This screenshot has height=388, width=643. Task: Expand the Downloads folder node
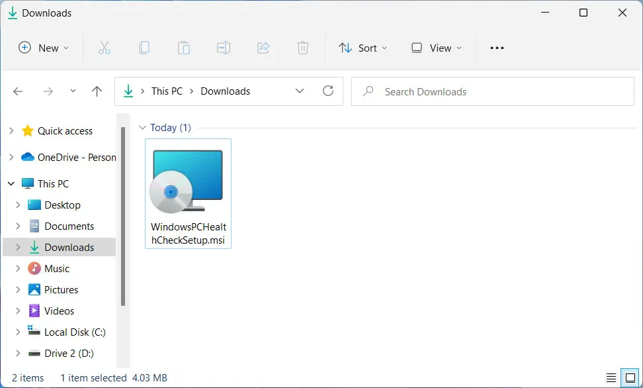click(18, 247)
